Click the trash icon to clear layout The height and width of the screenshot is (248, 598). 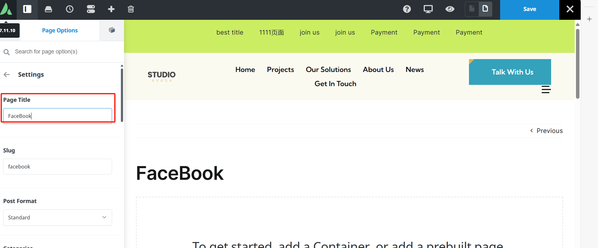click(131, 9)
